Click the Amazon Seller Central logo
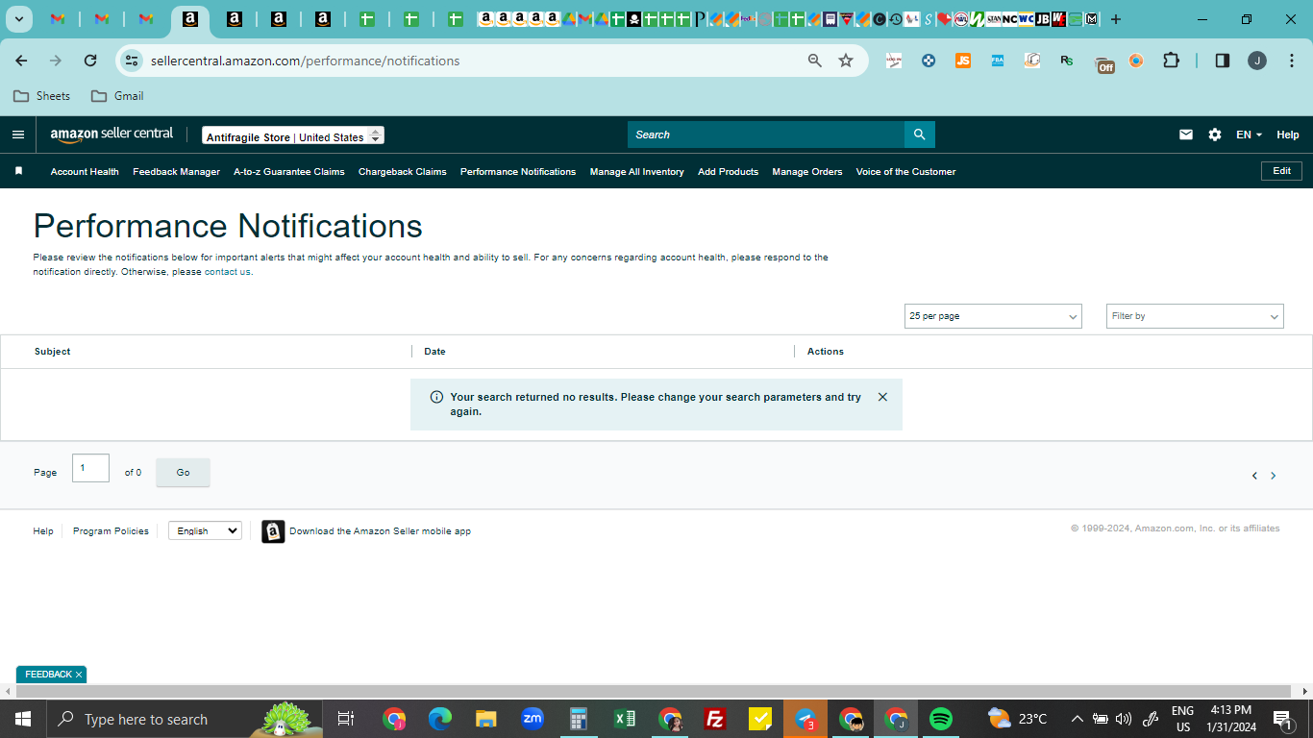1313x738 pixels. tap(111, 135)
